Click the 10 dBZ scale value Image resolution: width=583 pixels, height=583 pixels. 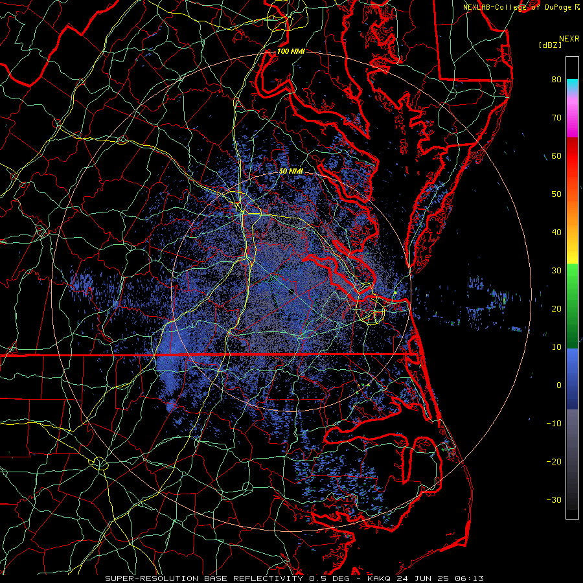(556, 347)
